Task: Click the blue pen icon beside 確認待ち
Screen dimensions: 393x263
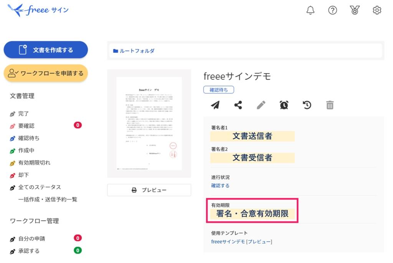Action: [12, 138]
